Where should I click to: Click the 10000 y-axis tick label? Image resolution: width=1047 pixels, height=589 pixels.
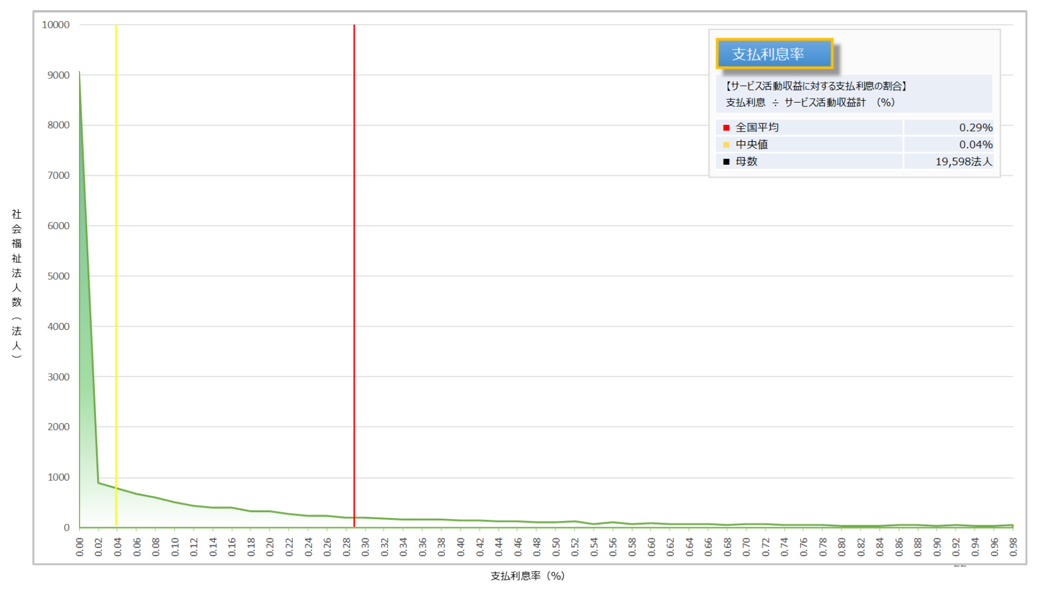point(56,25)
